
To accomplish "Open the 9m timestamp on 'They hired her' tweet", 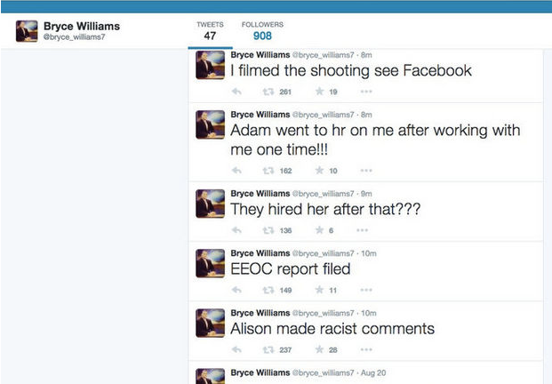I will click(366, 193).
